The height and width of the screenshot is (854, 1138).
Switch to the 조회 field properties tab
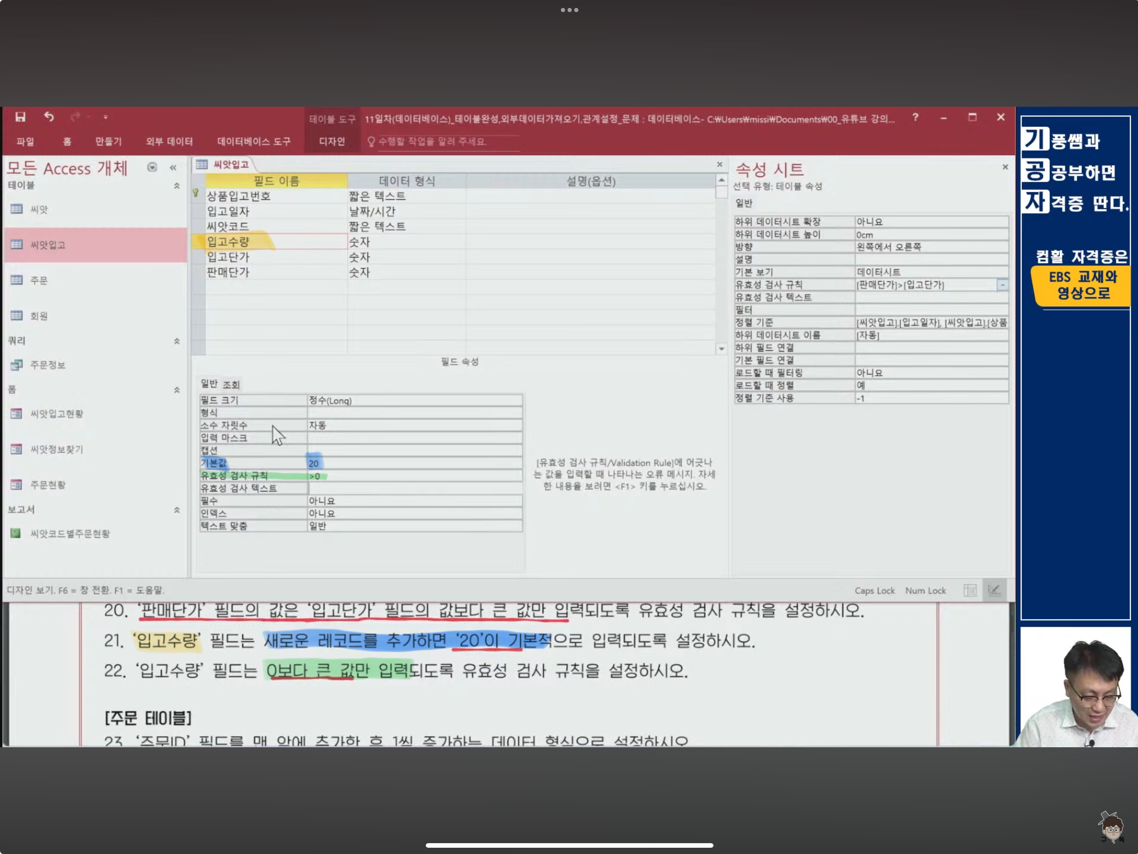click(x=231, y=384)
